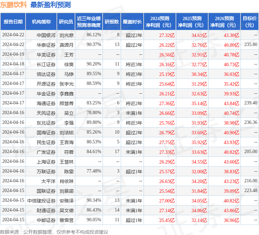
Task: Click 2026 forecast 36.96亿
Action: [231, 220]
